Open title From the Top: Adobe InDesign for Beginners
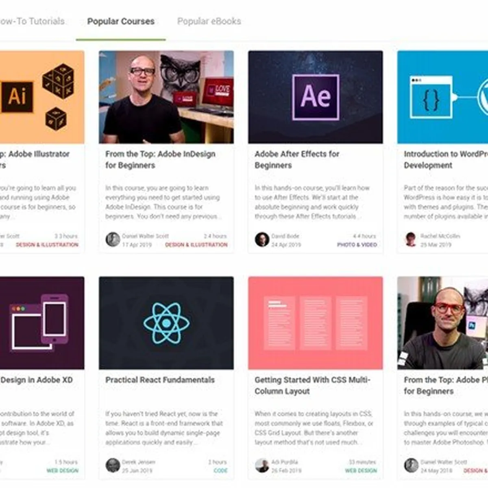This screenshot has width=488, height=488. (160, 159)
